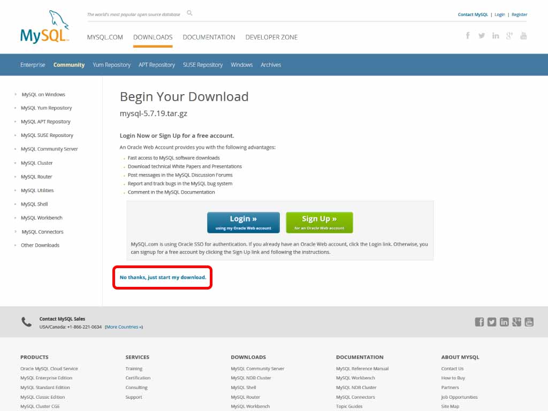Open the DEVELOPER ZONE tab

271,37
